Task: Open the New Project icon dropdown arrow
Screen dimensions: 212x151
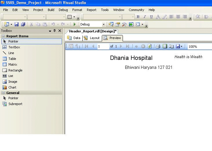Action: click(x=11, y=25)
